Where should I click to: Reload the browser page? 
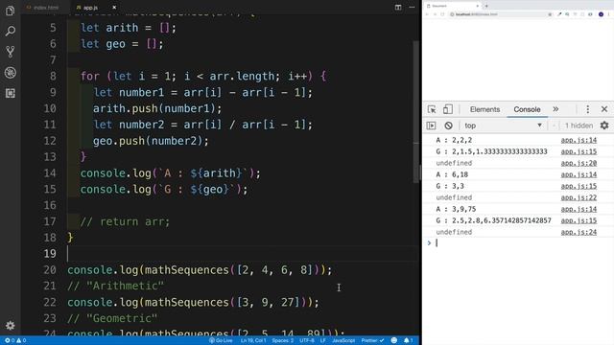click(x=442, y=14)
